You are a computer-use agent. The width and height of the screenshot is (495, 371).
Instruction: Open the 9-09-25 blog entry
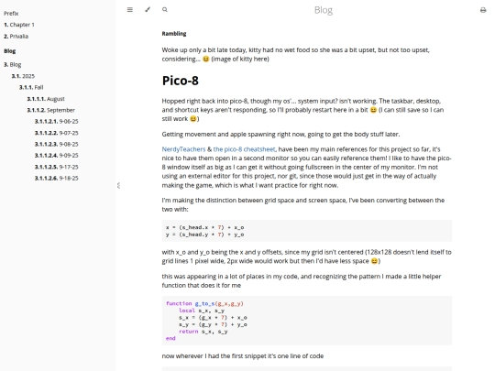click(57, 156)
